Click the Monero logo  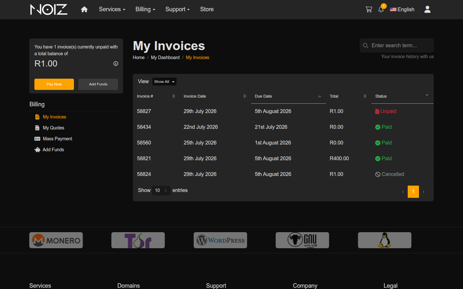coord(56,240)
